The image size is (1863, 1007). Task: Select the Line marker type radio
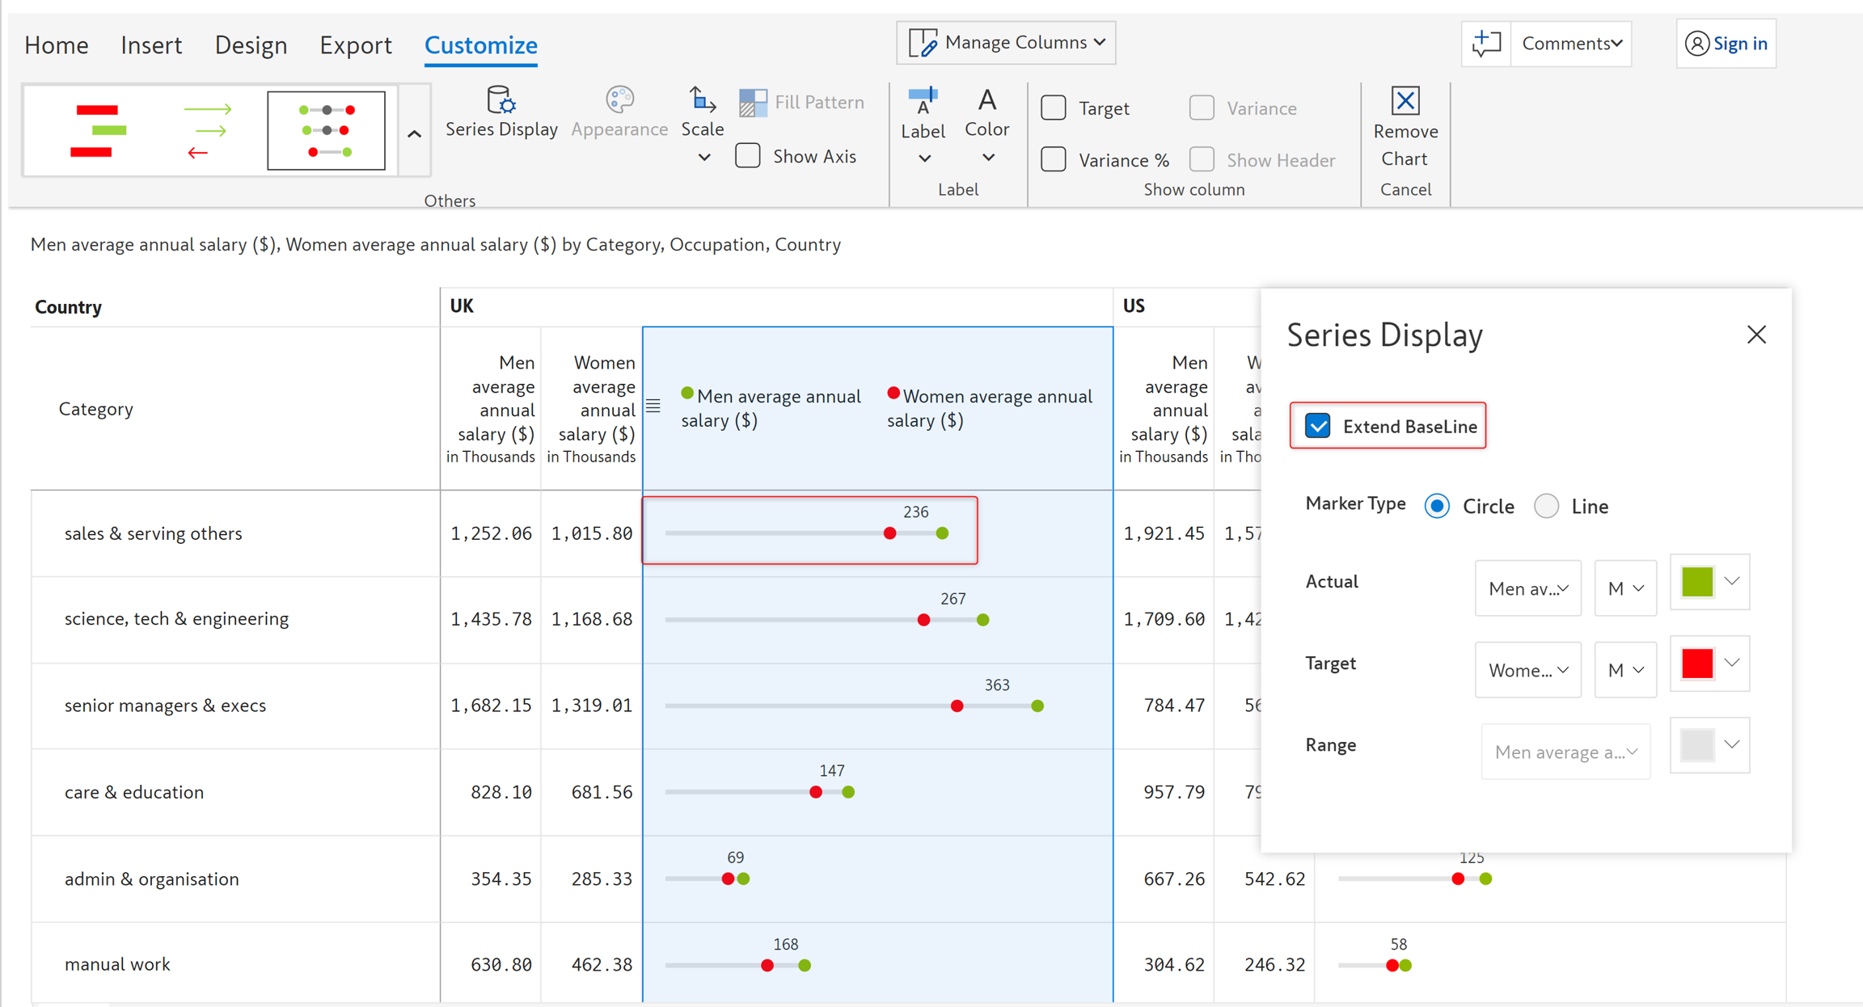click(x=1546, y=507)
